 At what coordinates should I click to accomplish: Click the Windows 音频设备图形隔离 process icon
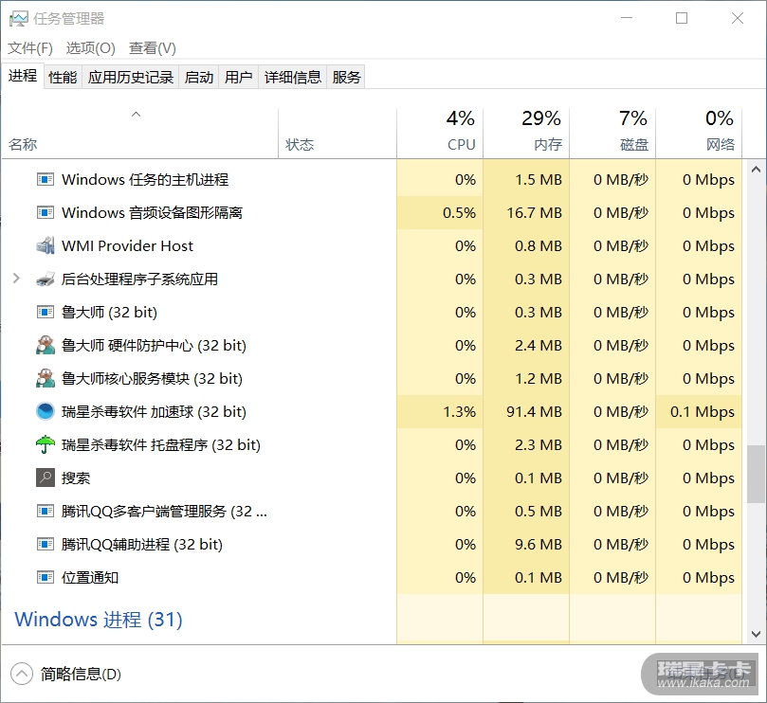45,212
